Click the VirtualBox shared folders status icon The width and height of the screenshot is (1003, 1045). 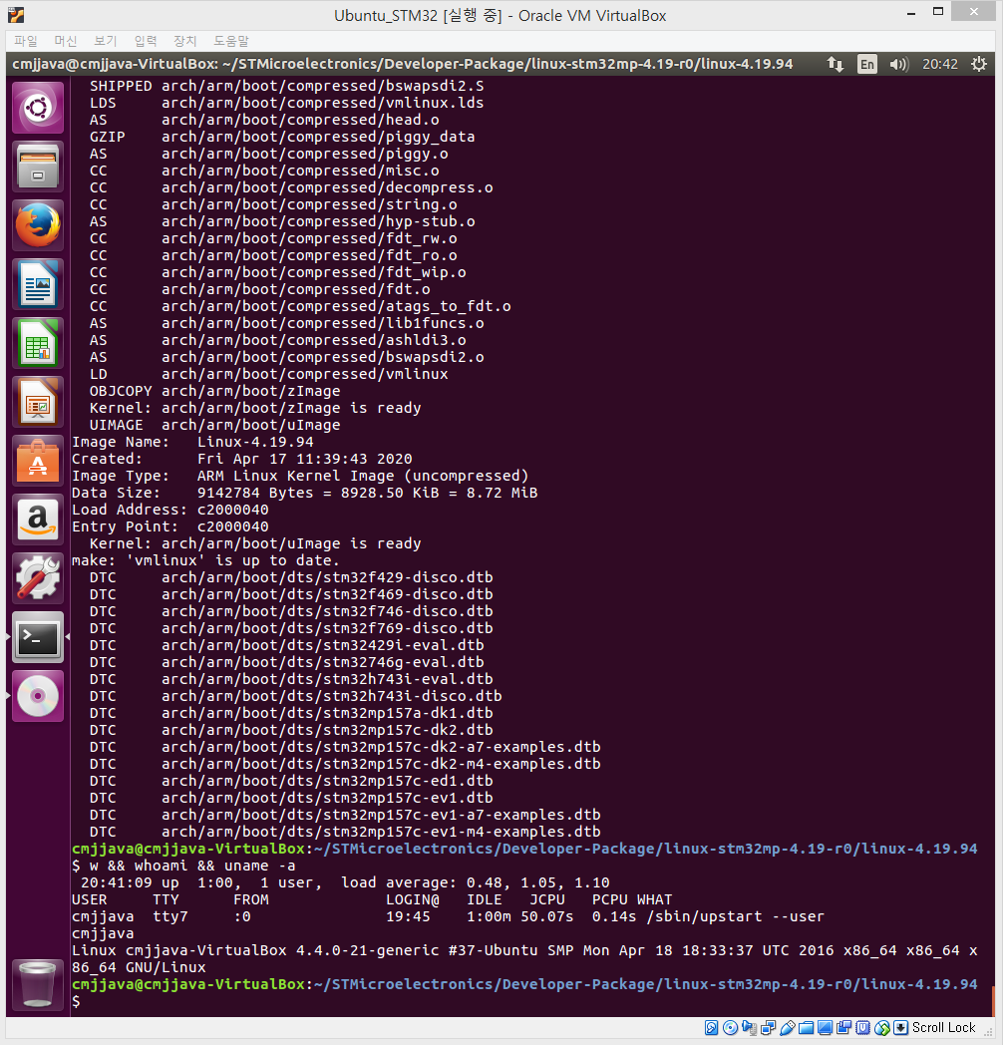tap(807, 1028)
